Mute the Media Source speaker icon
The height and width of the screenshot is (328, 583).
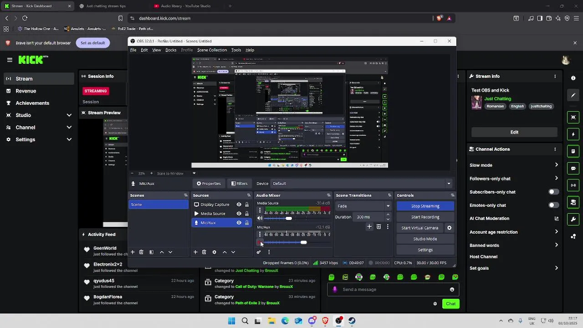coord(260,219)
